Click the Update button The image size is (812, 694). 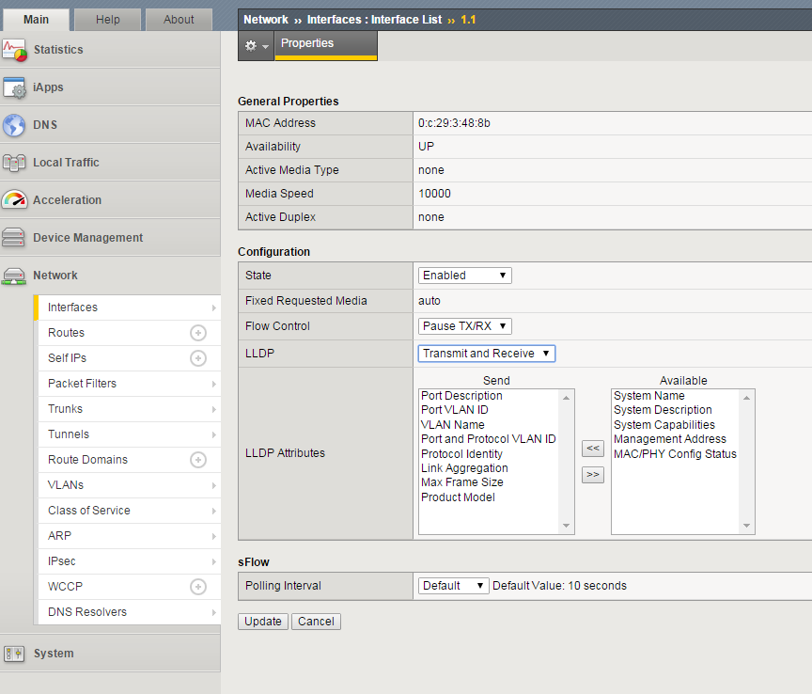point(263,622)
